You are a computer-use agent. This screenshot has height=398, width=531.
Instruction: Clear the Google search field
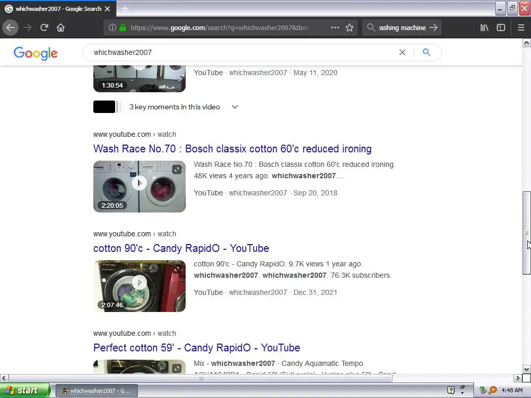coord(402,52)
